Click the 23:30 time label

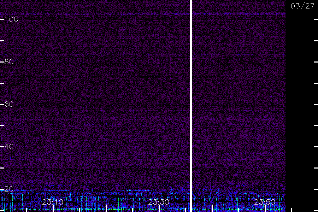(159, 202)
